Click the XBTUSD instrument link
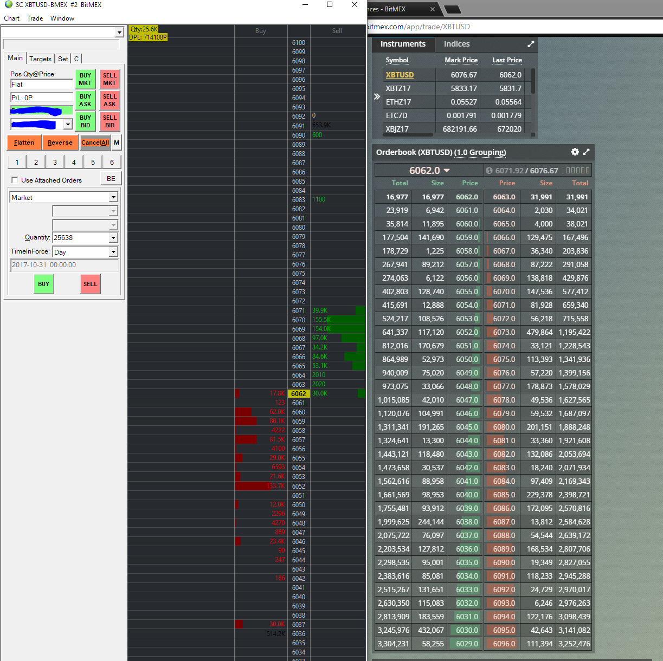This screenshot has width=663, height=661. point(400,75)
